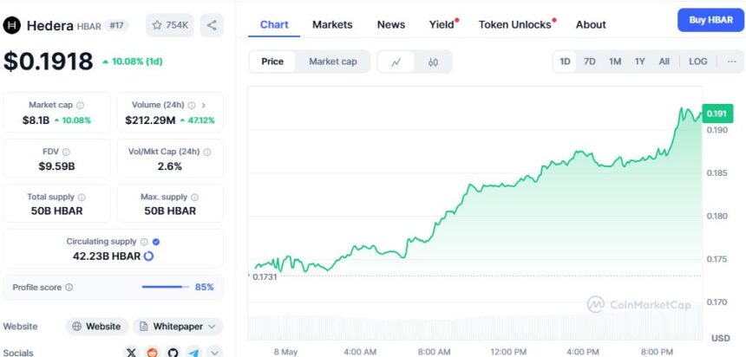Switch to the Markets tab
The height and width of the screenshot is (357, 746).
coord(332,25)
